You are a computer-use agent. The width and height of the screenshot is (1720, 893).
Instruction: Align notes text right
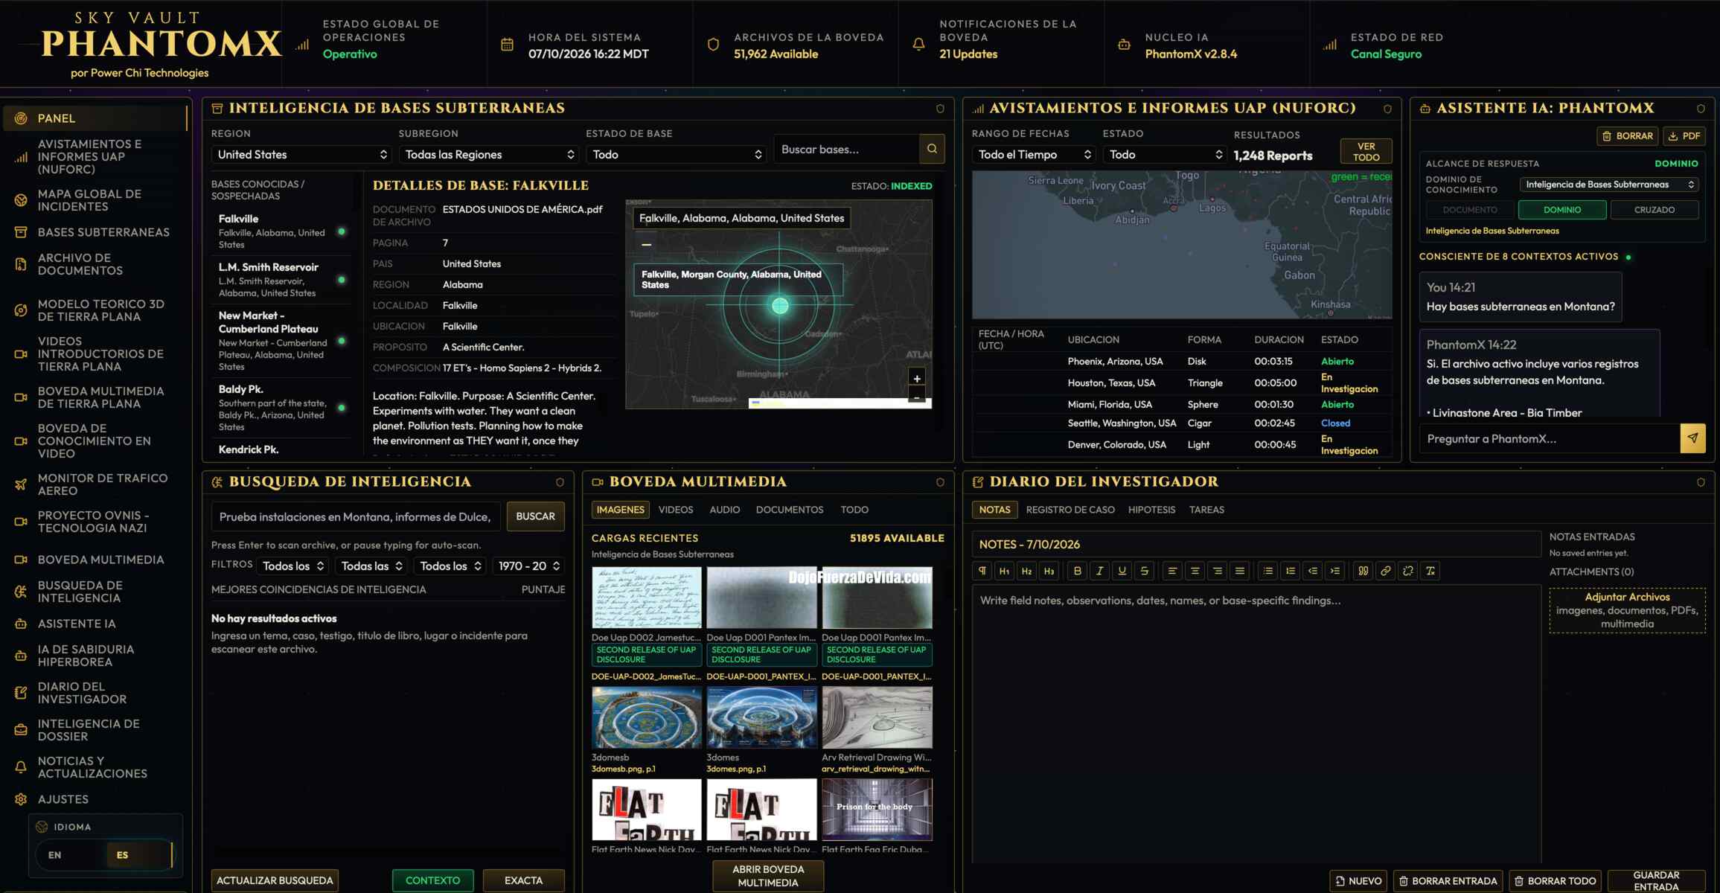pos(1217,571)
